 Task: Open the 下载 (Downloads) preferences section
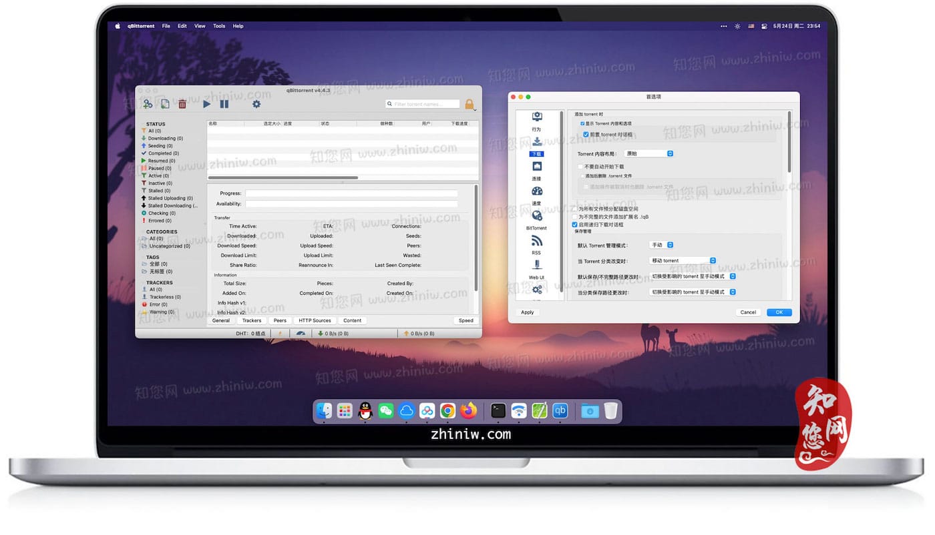[536, 146]
